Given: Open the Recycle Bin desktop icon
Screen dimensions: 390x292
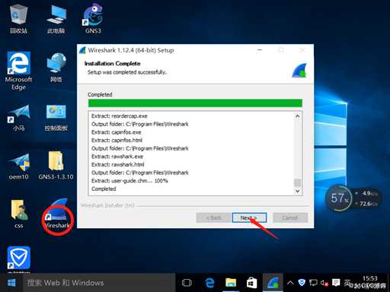Looking at the screenshot, I should [19, 19].
